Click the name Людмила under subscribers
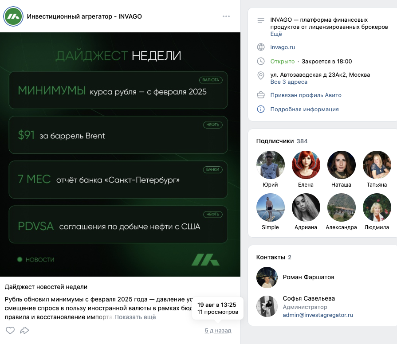Screen dimensions: 397x344 coord(377,227)
